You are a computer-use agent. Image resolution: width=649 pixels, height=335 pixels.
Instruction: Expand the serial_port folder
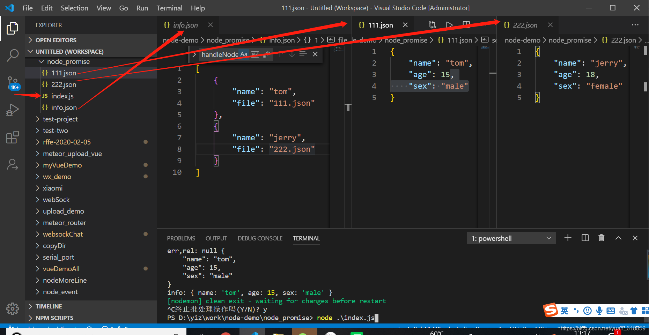click(91, 257)
